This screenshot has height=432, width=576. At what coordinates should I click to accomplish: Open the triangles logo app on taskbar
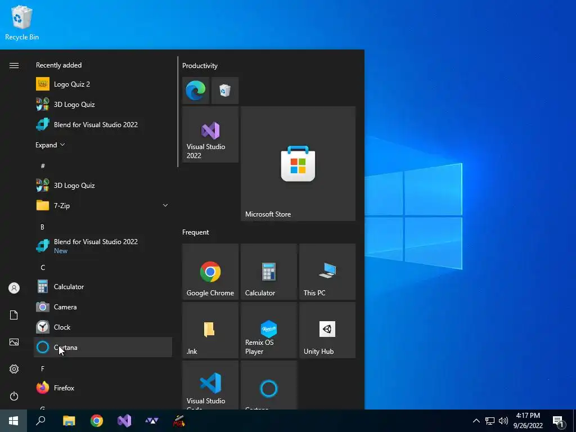152,421
